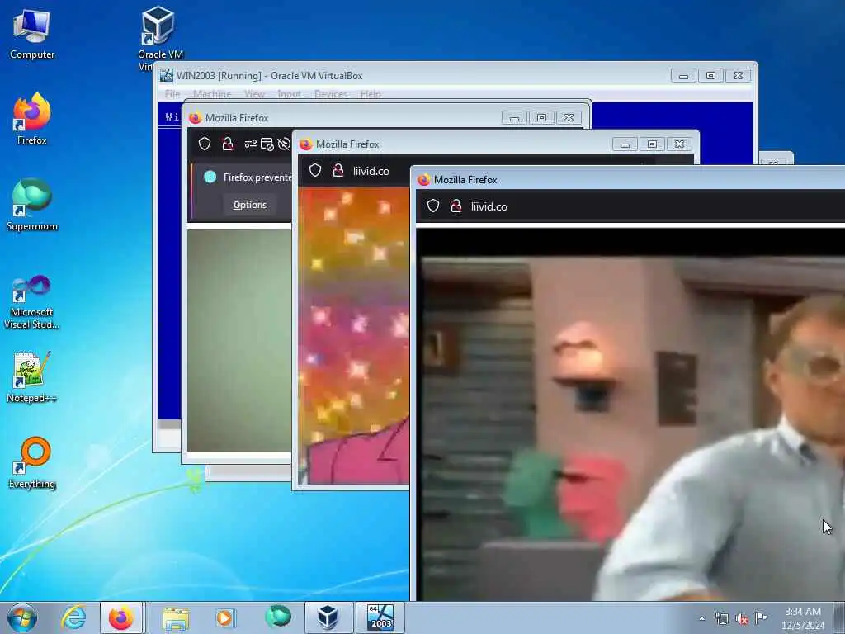Click the insecure lock icon in the rear Firefox window
This screenshot has height=634, width=845.
(x=228, y=144)
